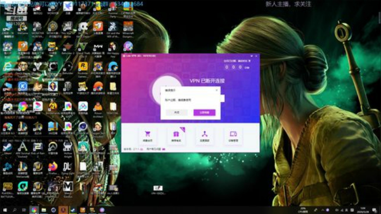Viewport: 381px width, 214px height.
Task: Click the taskbar clock and date
Action: tap(363, 210)
